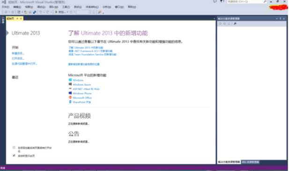Click the Windows Phone platform icon
The image size is (289, 171).
70,93
